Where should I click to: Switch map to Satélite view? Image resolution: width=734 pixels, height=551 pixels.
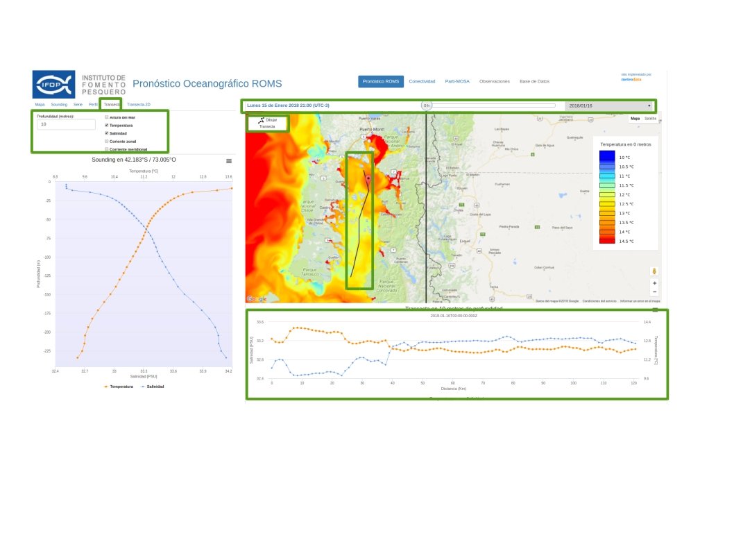tap(650, 119)
